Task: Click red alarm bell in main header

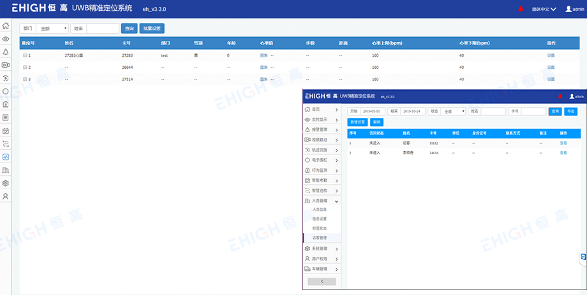Action: click(521, 8)
